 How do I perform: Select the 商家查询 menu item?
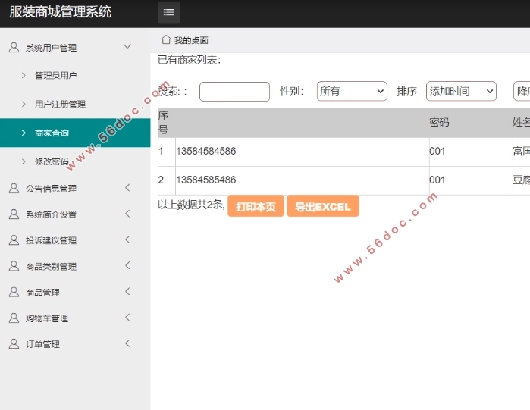coord(75,133)
